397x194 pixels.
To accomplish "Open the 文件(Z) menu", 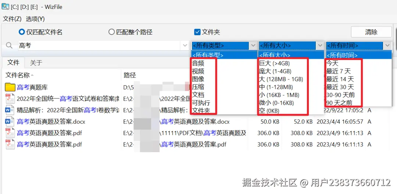I will tap(12, 19).
